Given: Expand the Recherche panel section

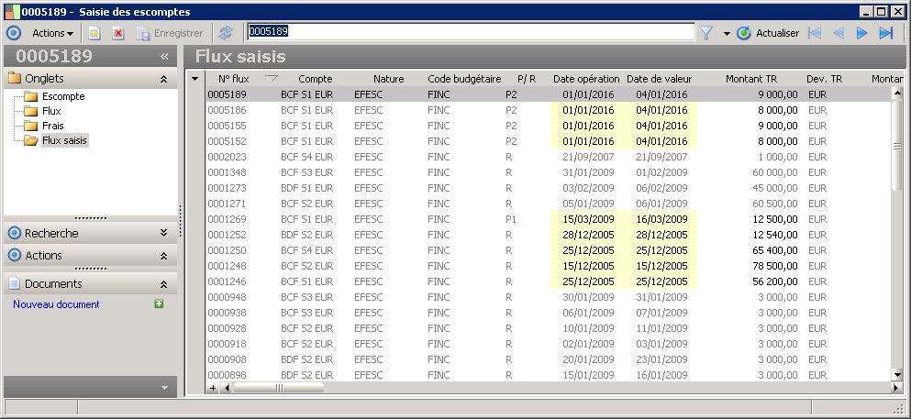Looking at the screenshot, I should [163, 233].
